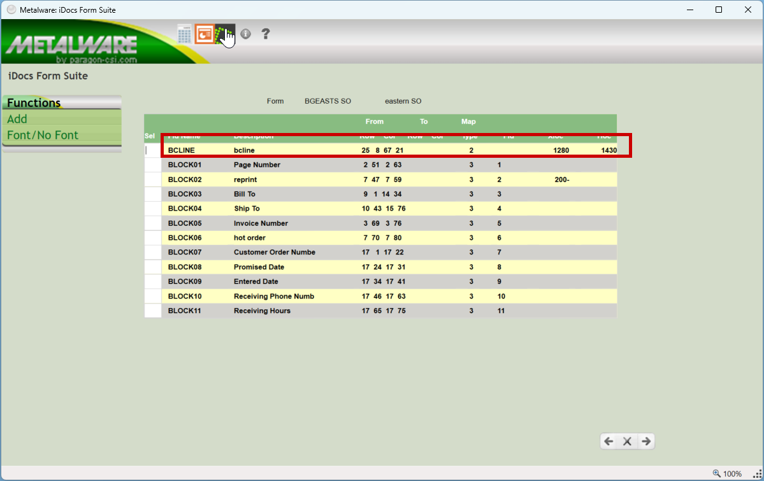Go forward with the right arrow button
764x481 pixels.
coord(646,441)
